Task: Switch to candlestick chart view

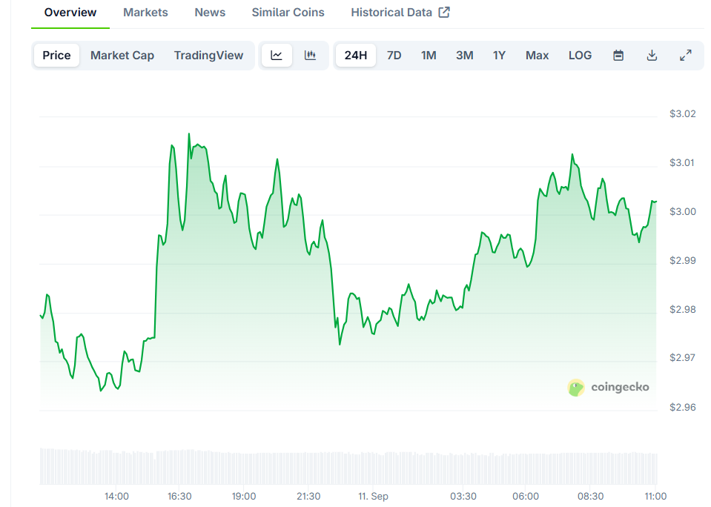Action: (x=311, y=56)
